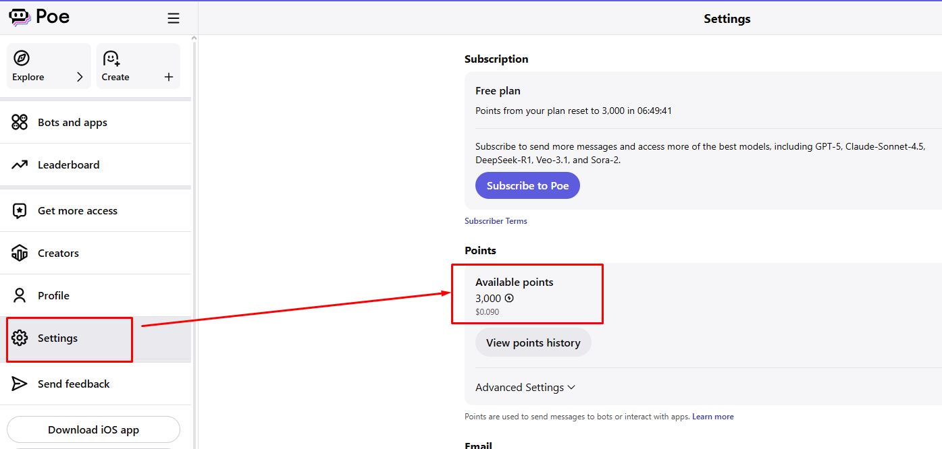
Task: Click the Explore compass icon
Action: pos(22,58)
